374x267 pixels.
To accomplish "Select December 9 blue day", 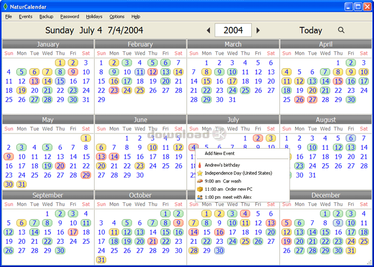I will pyautogui.click(x=338, y=223).
